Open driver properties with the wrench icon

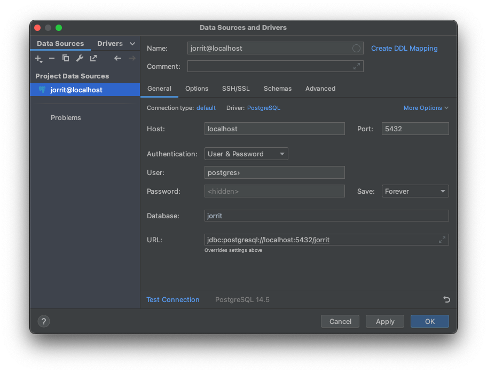[x=79, y=58]
